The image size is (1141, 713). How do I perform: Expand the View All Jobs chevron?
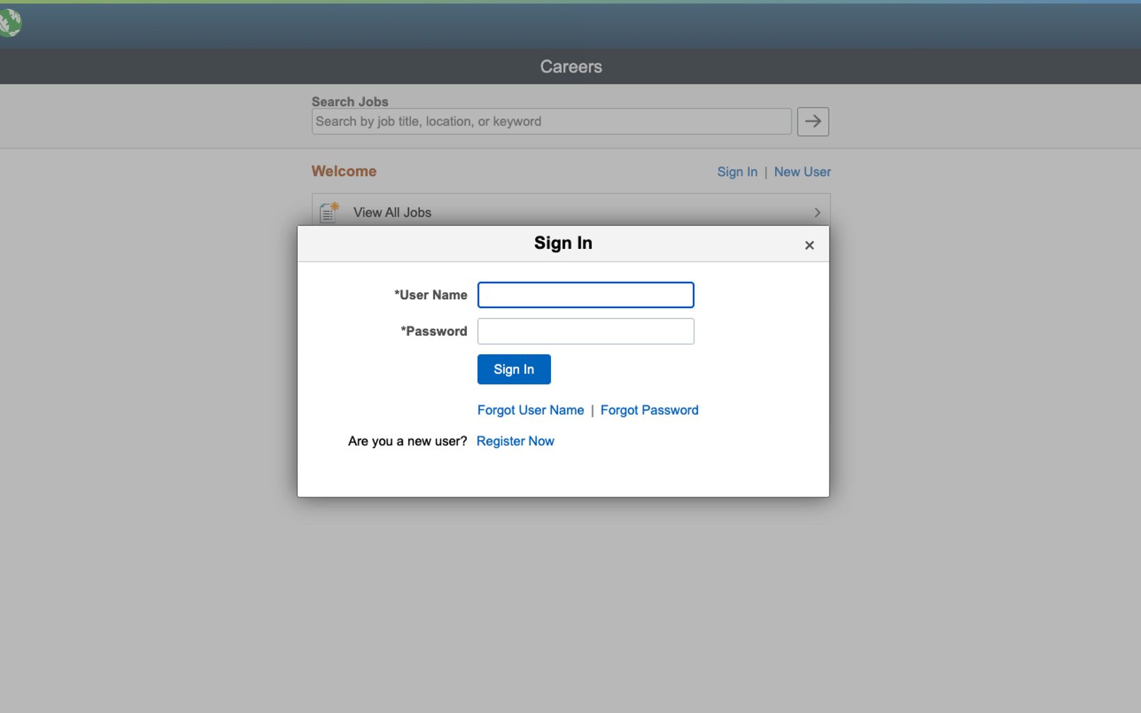(817, 212)
